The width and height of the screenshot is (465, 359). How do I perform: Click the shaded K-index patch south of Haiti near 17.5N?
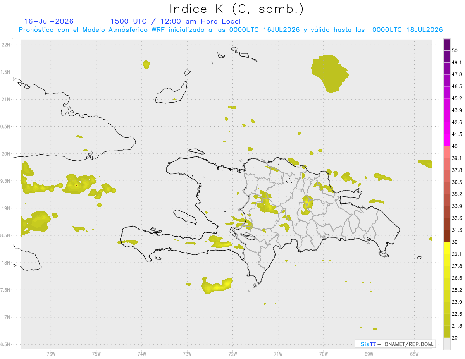click(x=217, y=285)
